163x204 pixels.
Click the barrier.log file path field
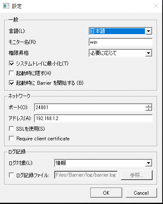pos(86,175)
